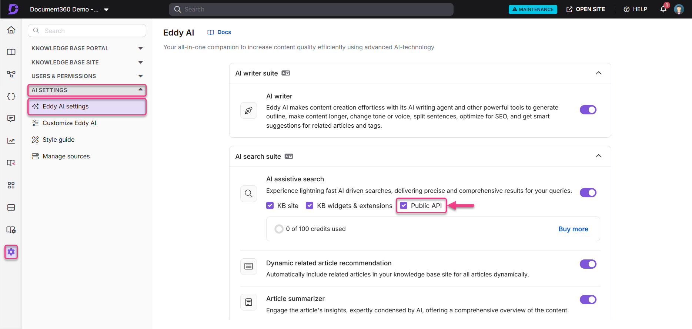Click the Maintenance badge button
The image size is (692, 329).
pyautogui.click(x=533, y=9)
